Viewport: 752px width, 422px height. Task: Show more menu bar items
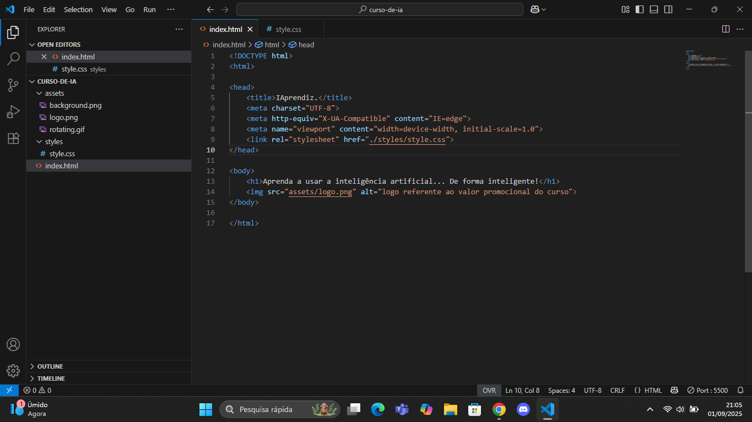(x=171, y=9)
